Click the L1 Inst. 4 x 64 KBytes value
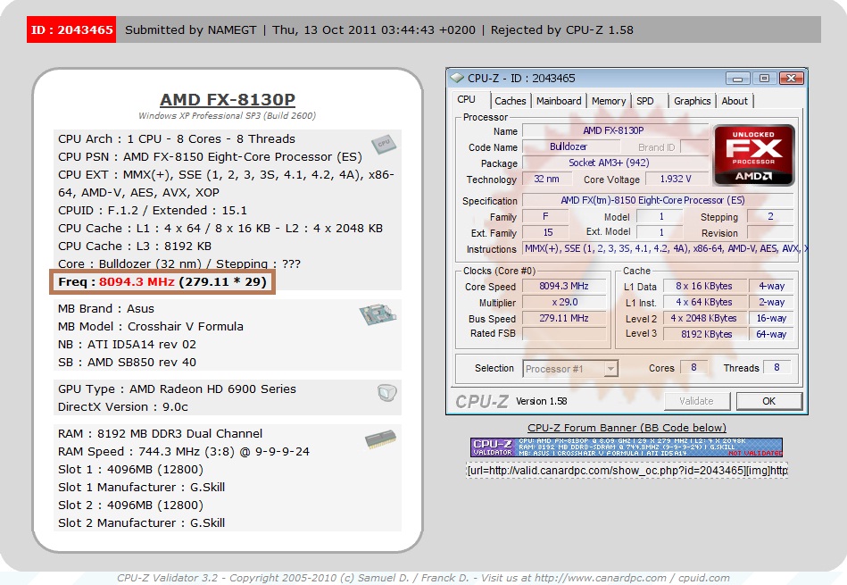 click(x=704, y=302)
